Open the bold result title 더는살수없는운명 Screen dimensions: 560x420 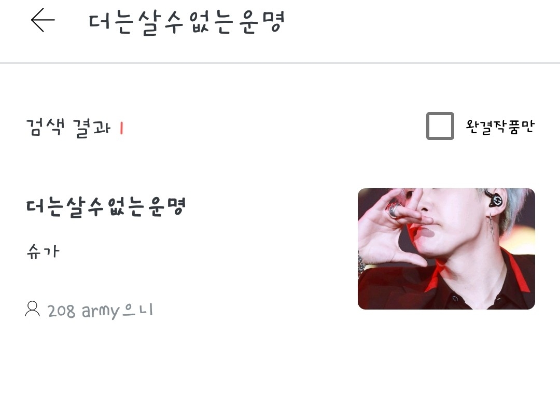tap(106, 206)
